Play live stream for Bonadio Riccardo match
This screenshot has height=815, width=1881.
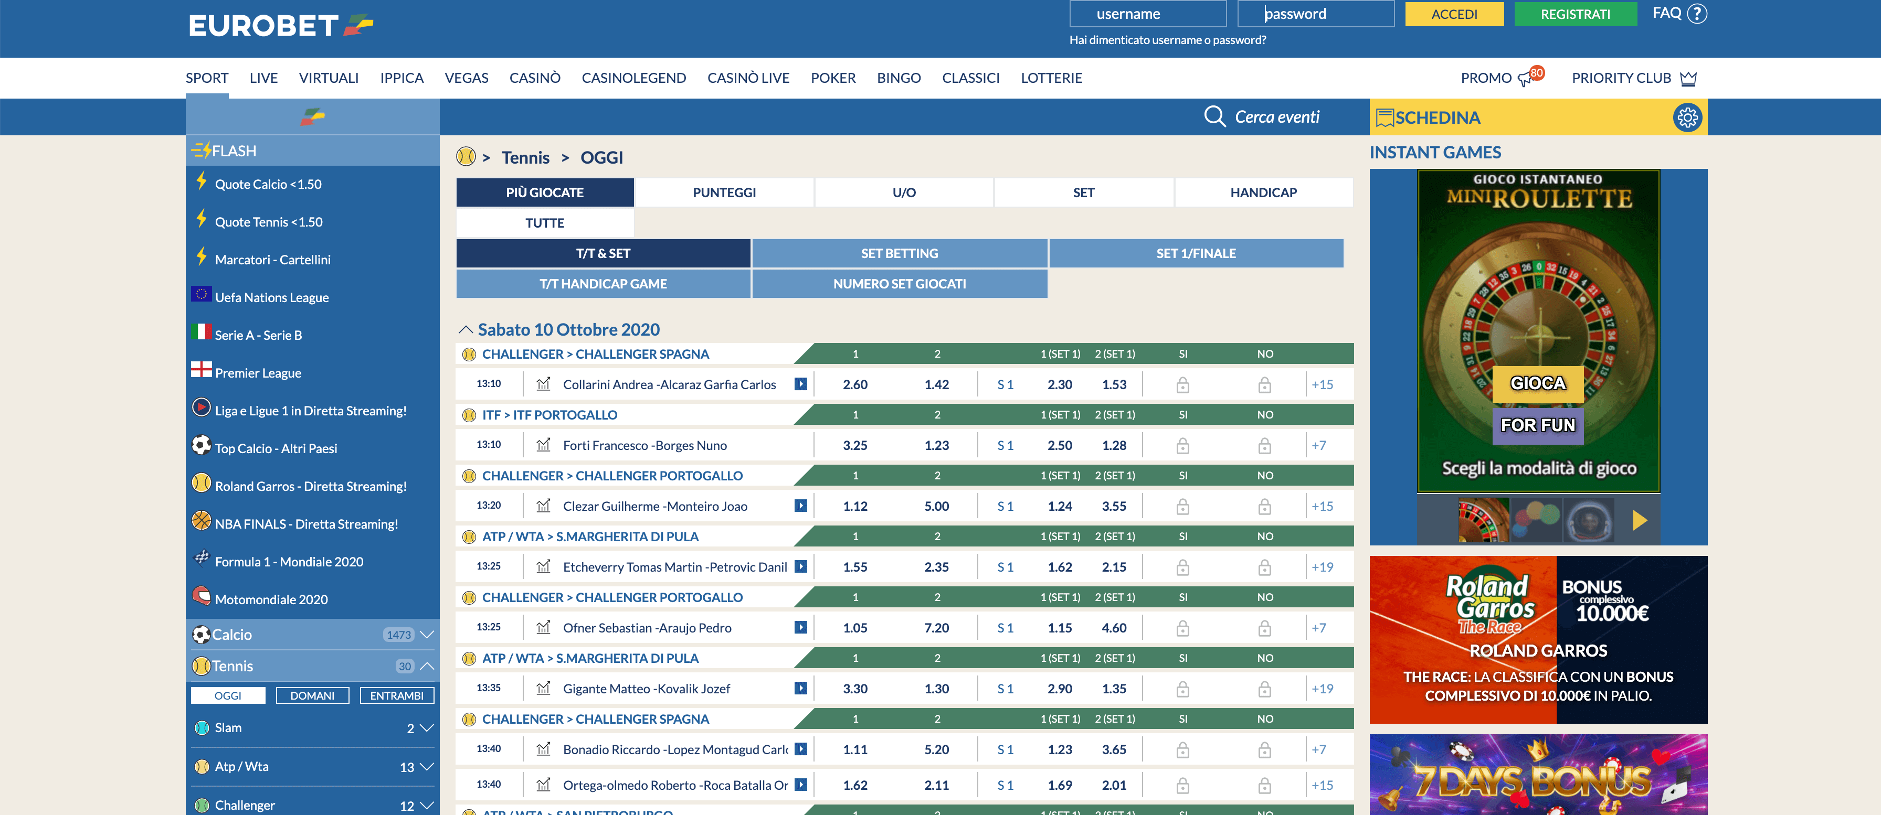pos(801,748)
